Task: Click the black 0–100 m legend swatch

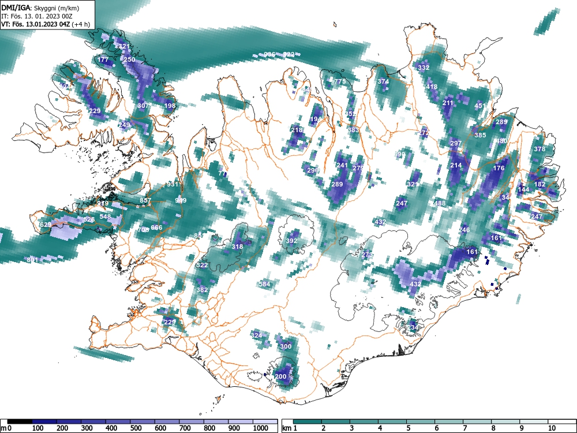Action: (20, 421)
